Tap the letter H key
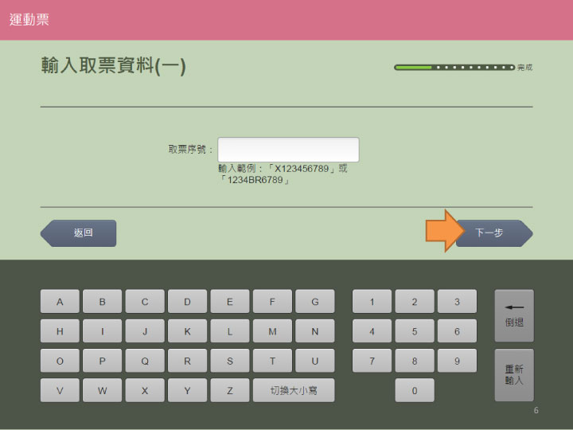The width and height of the screenshot is (573, 430). pos(60,331)
